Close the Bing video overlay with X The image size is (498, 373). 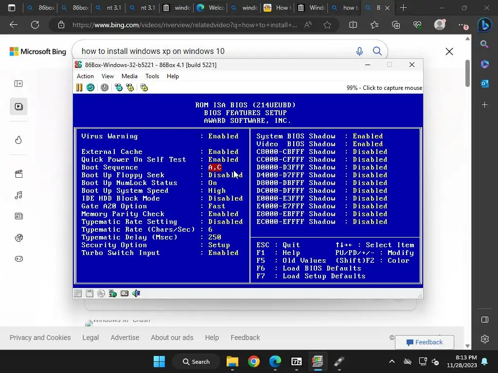449,51
